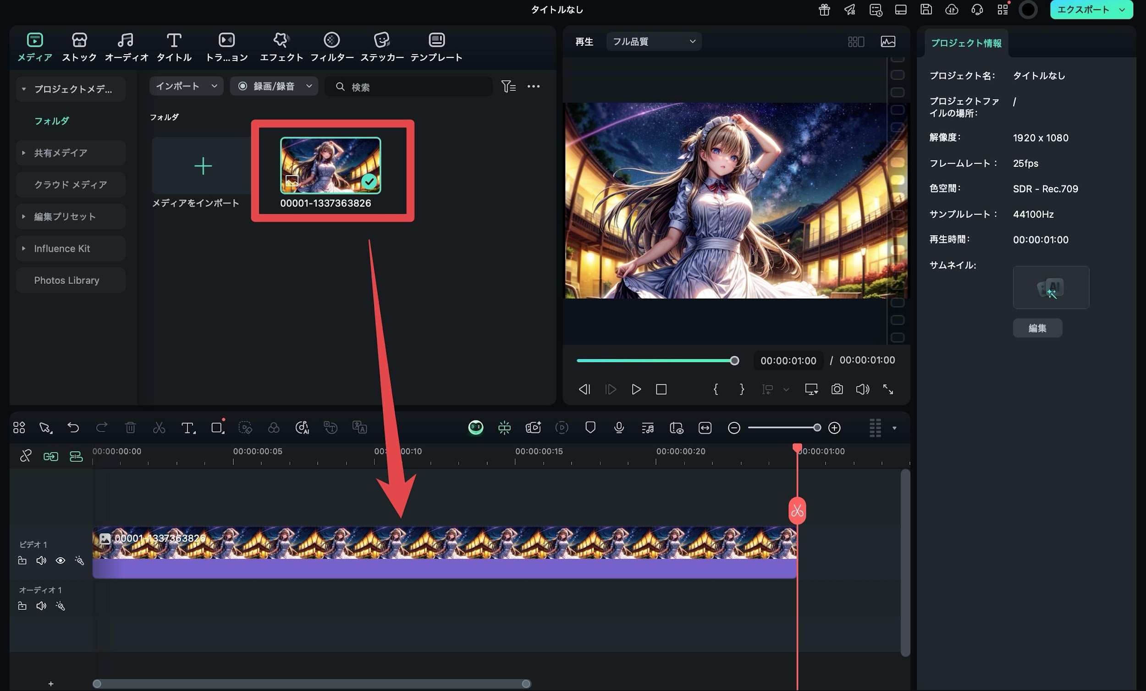The image size is (1146, 691).
Task: Click the Stop button in the preview
Action: [x=661, y=389]
